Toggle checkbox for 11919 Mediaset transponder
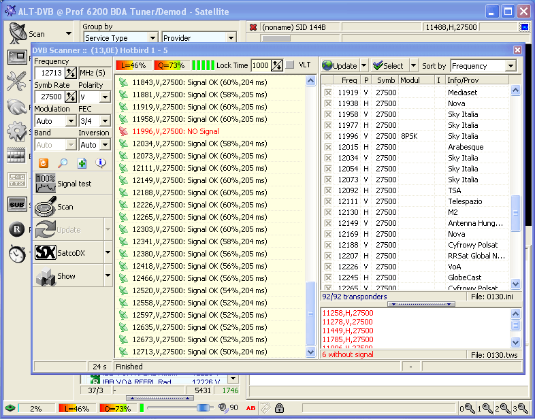This screenshot has height=419, width=535. coord(328,93)
